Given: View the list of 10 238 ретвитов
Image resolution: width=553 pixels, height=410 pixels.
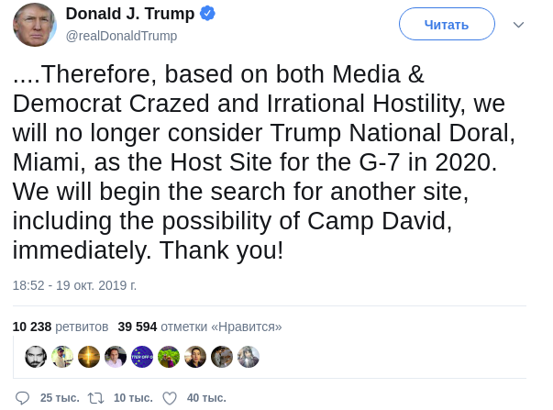Looking at the screenshot, I should click(x=61, y=327).
